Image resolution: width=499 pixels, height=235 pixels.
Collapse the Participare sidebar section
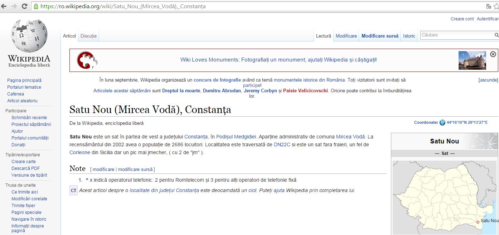[x=16, y=111]
